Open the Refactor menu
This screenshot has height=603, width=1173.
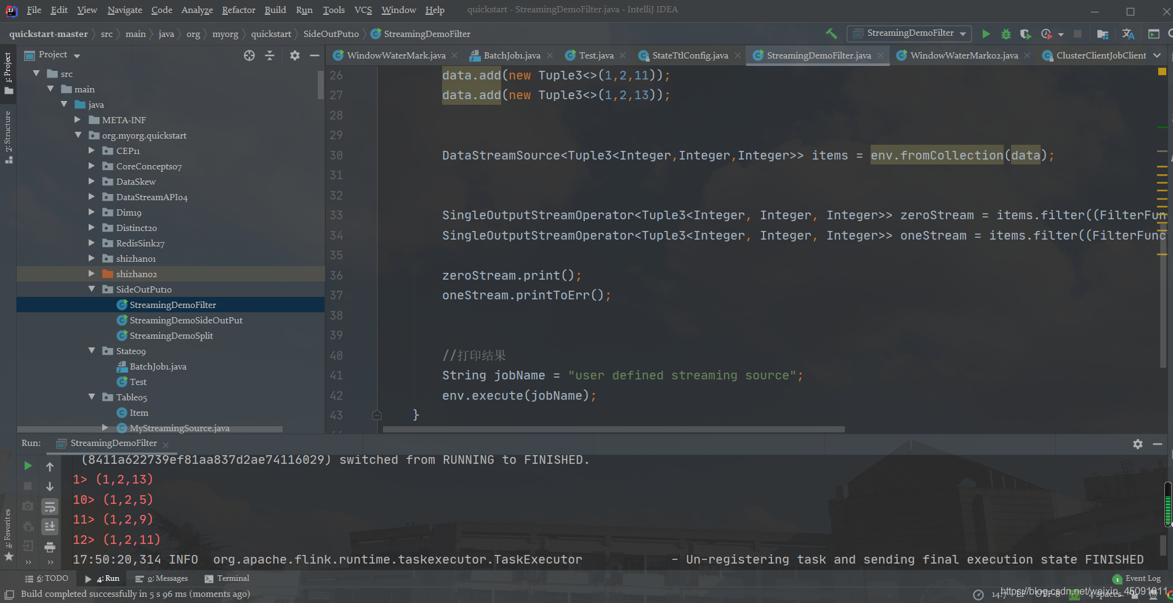[x=238, y=10]
